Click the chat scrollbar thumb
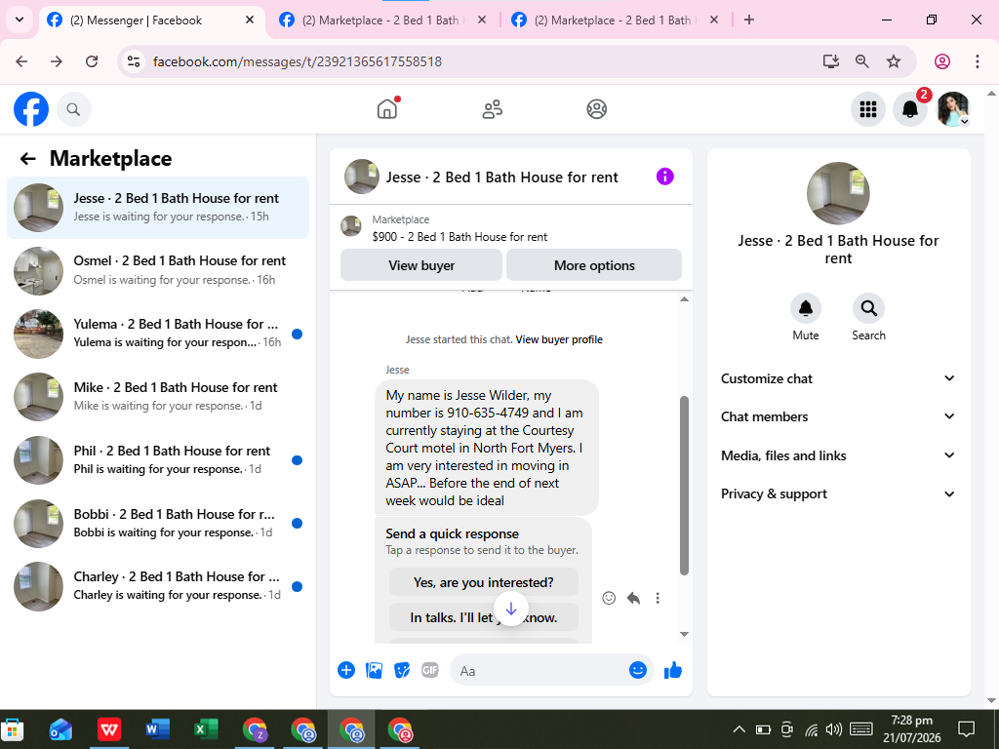Viewport: 999px width, 749px height. click(x=684, y=486)
